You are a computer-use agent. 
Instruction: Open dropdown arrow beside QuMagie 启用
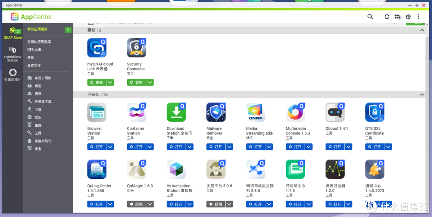(150, 204)
